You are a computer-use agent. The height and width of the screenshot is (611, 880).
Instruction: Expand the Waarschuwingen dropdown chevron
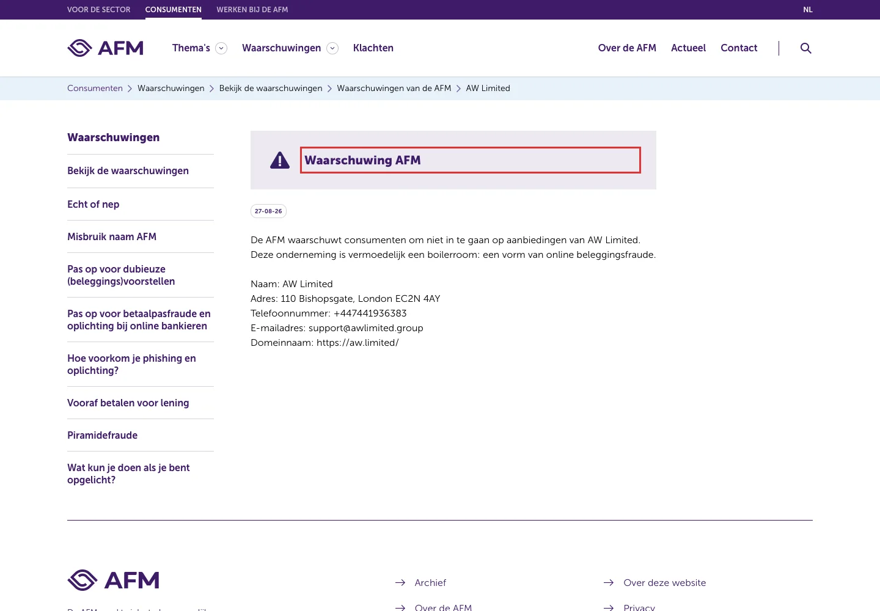pyautogui.click(x=332, y=48)
